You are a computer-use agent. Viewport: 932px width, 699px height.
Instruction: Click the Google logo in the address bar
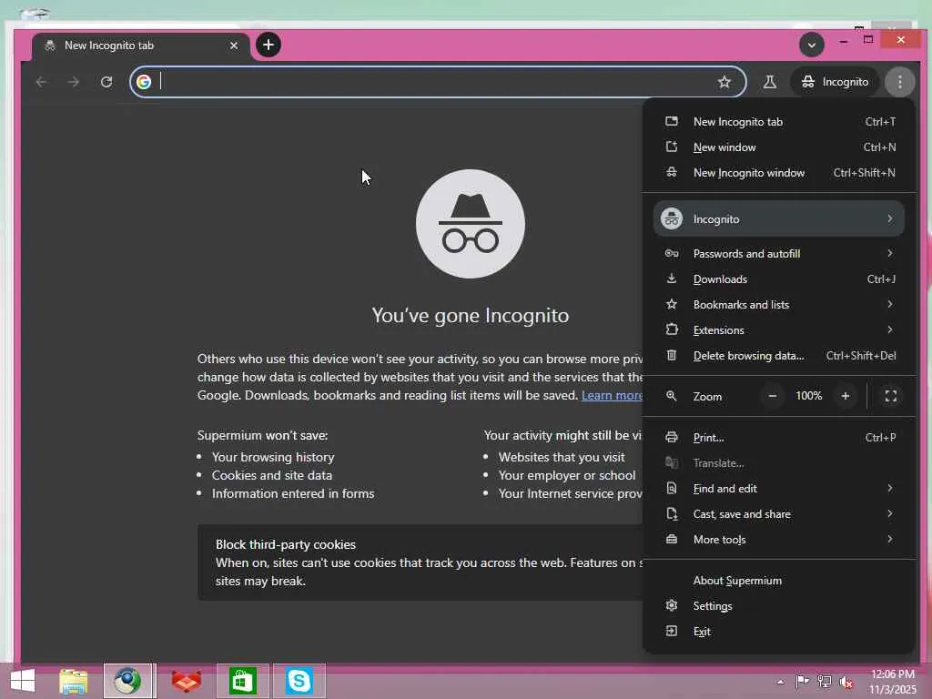point(144,82)
